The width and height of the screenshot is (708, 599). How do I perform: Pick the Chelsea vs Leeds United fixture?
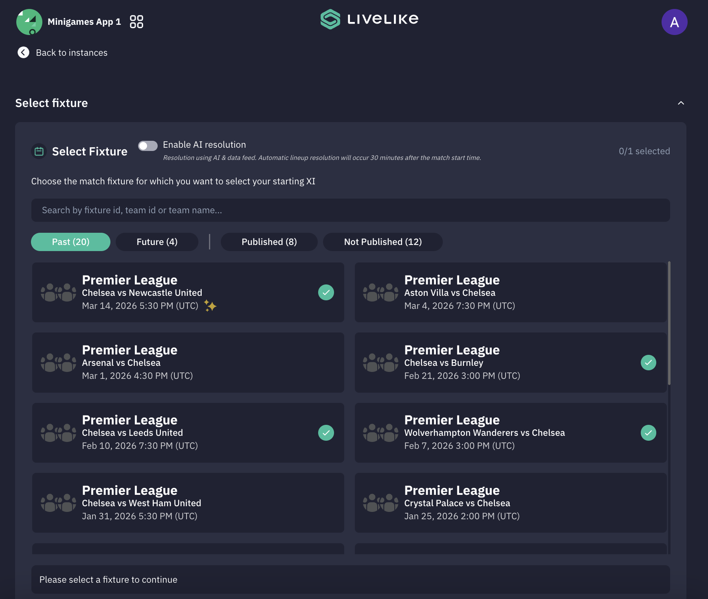(188, 433)
